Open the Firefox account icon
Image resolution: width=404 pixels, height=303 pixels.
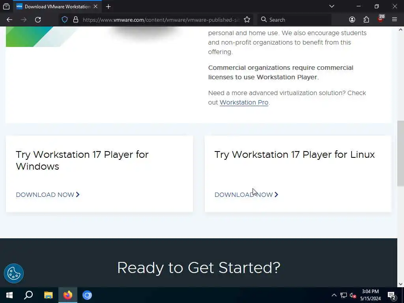(x=352, y=20)
